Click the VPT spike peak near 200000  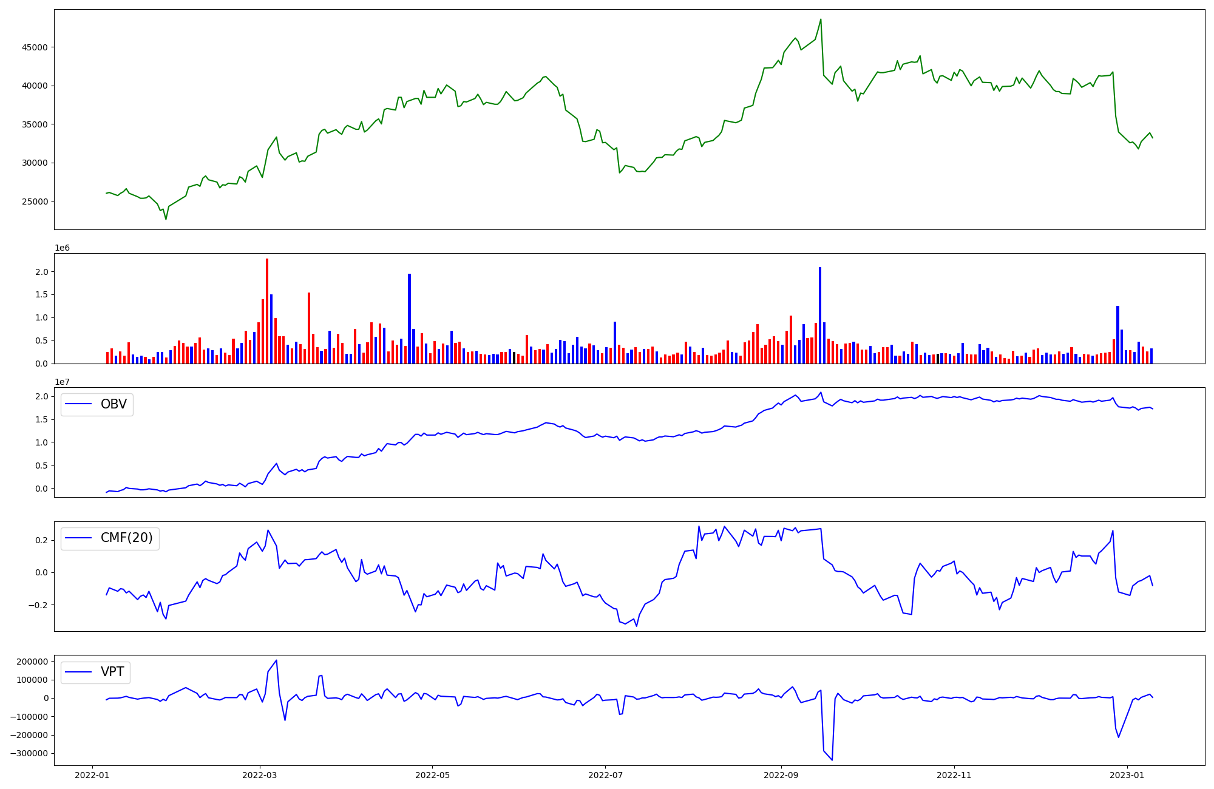pyautogui.click(x=276, y=661)
